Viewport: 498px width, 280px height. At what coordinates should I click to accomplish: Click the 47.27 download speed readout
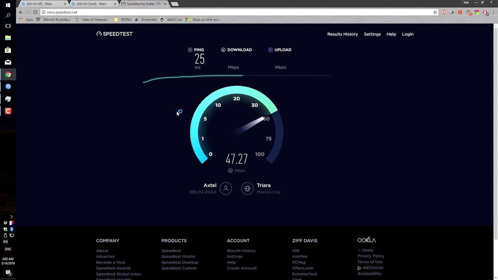coord(237,159)
